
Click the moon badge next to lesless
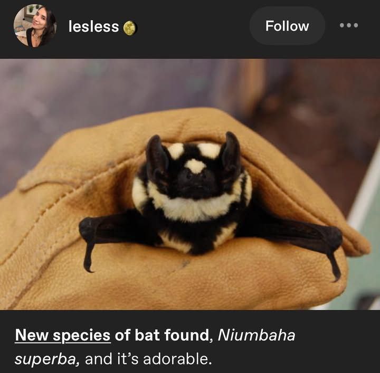tap(130, 28)
